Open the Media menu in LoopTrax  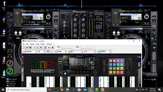32,44
